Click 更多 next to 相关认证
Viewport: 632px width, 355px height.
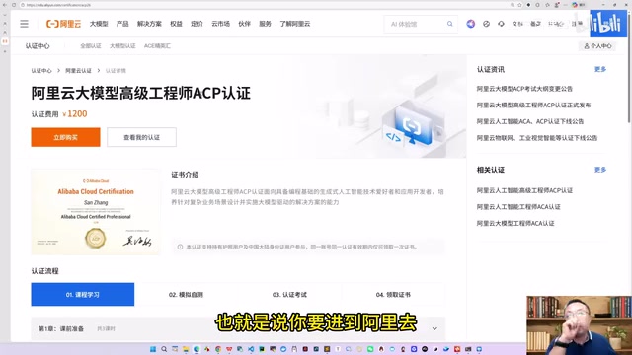[600, 170]
